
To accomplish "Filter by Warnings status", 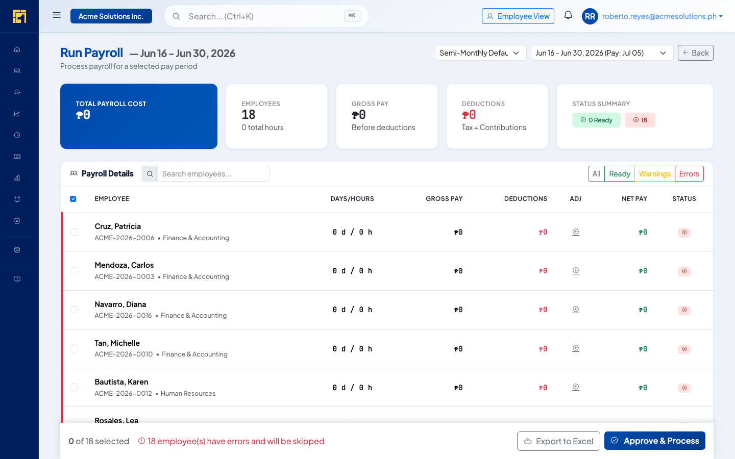I will (655, 174).
